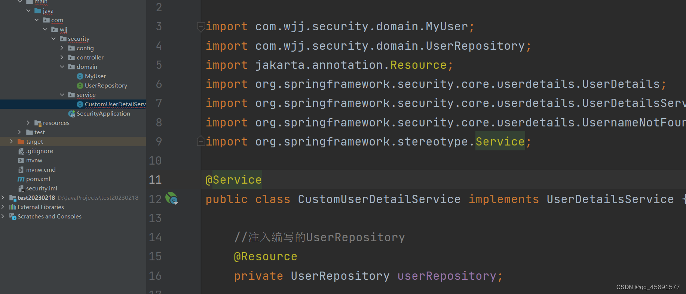This screenshot has width=686, height=294.
Task: Select CustomUserDetailService file in project tree
Action: click(115, 104)
